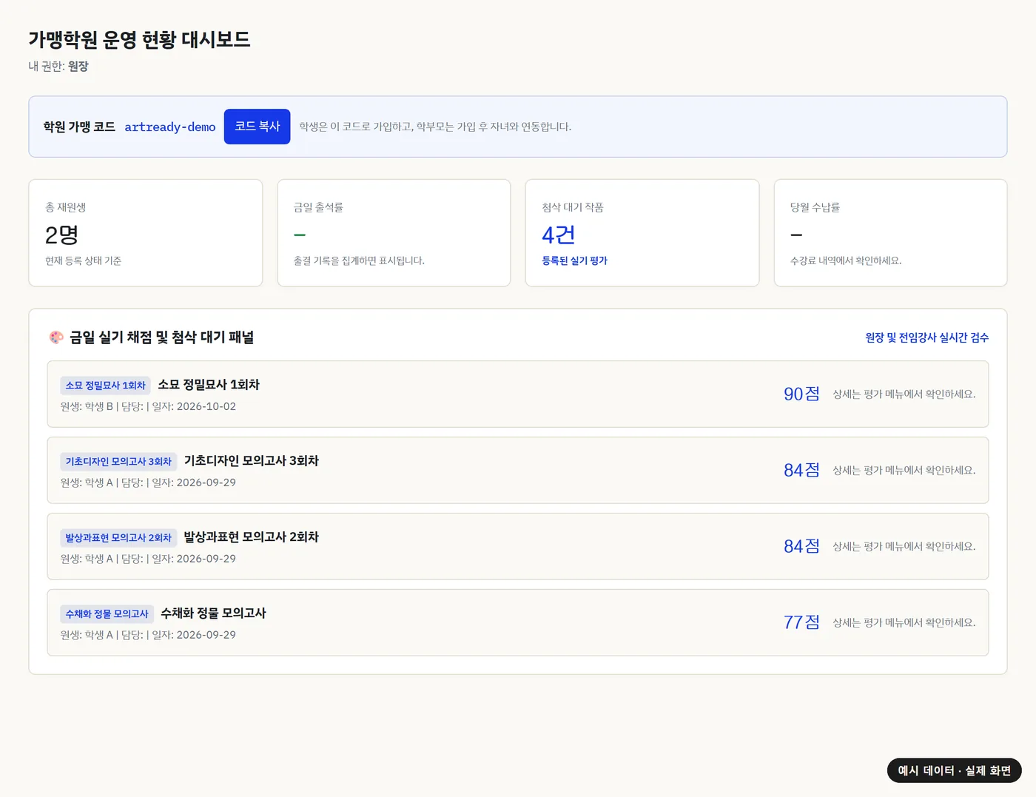
Task: Click the 총 재원생 card label
Action: pyautogui.click(x=66, y=207)
